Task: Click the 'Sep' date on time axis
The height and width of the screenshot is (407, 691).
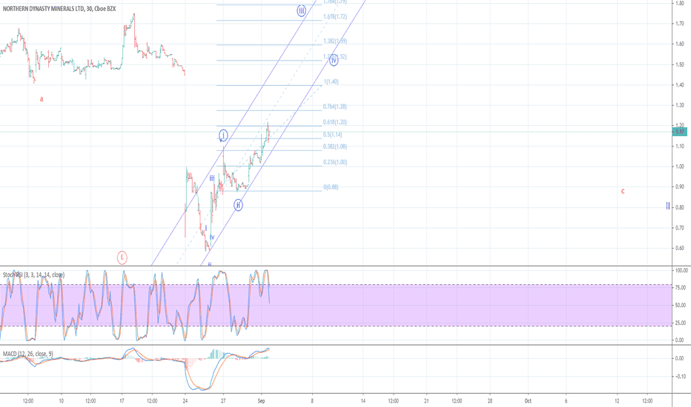Action: (x=261, y=401)
